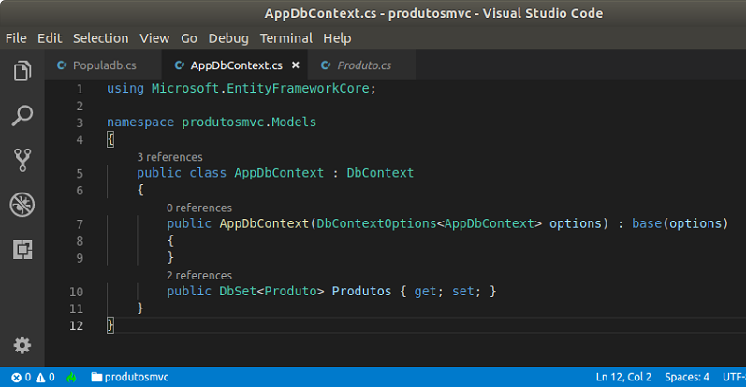Click the opening brace on line 4
The height and width of the screenshot is (387, 746).
point(110,139)
